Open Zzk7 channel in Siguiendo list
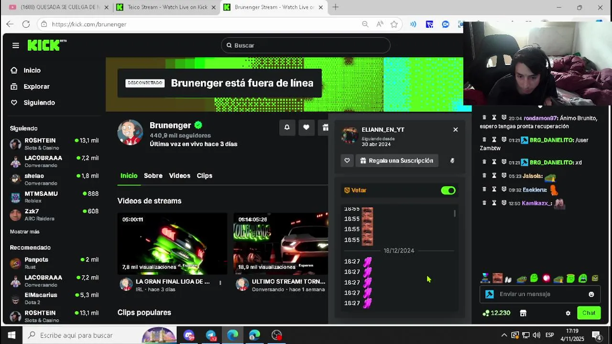 54,215
